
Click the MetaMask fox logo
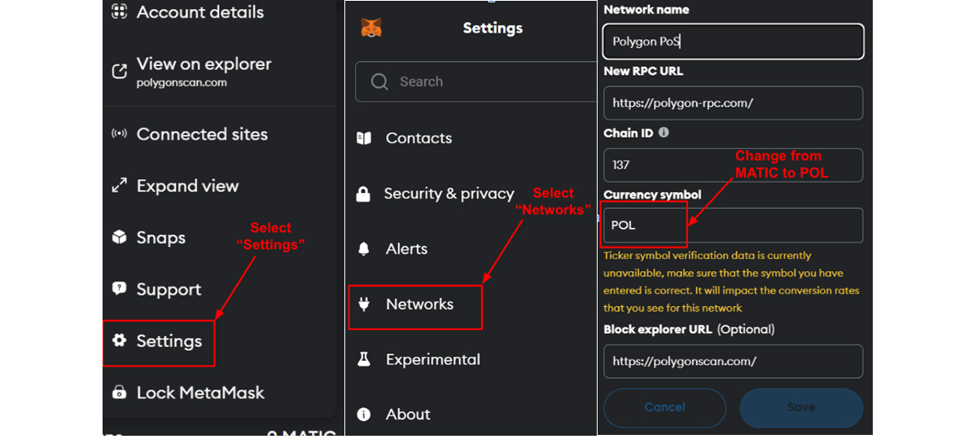click(371, 28)
